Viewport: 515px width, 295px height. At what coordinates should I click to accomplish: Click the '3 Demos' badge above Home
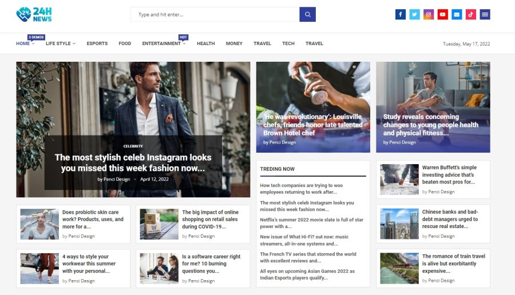[x=36, y=37]
